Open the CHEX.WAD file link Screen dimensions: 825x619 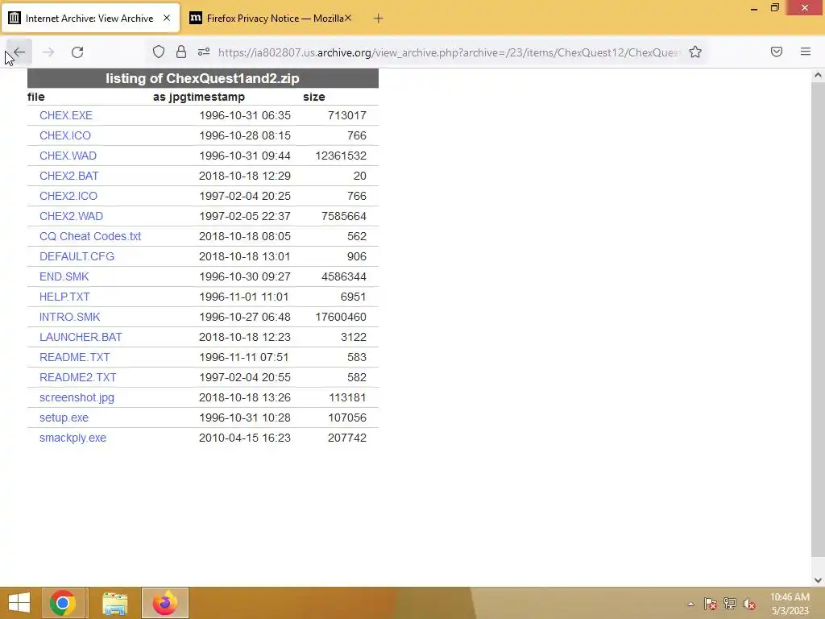tap(68, 156)
